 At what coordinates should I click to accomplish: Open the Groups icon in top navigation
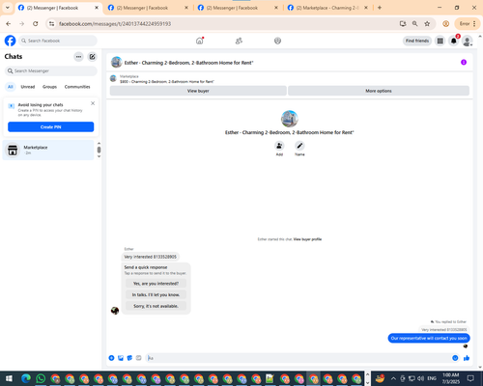pos(277,41)
